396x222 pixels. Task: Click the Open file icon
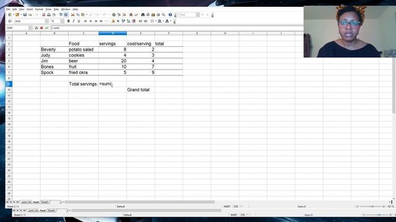(x=17, y=15)
